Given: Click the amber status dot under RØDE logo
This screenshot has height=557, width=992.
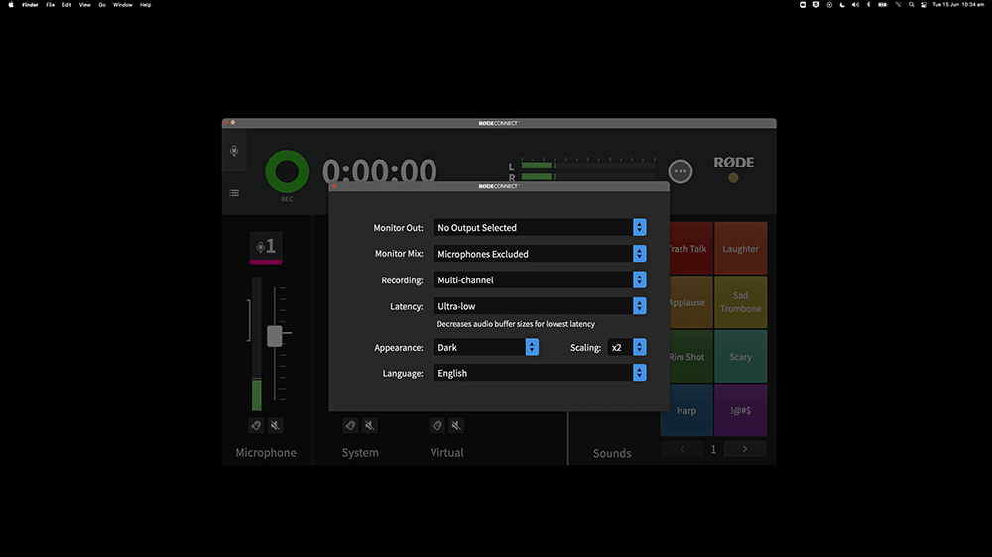Looking at the screenshot, I should coord(733,178).
